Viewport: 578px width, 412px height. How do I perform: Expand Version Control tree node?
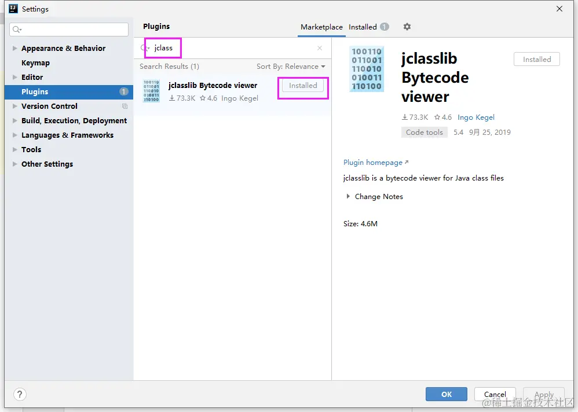pos(14,106)
